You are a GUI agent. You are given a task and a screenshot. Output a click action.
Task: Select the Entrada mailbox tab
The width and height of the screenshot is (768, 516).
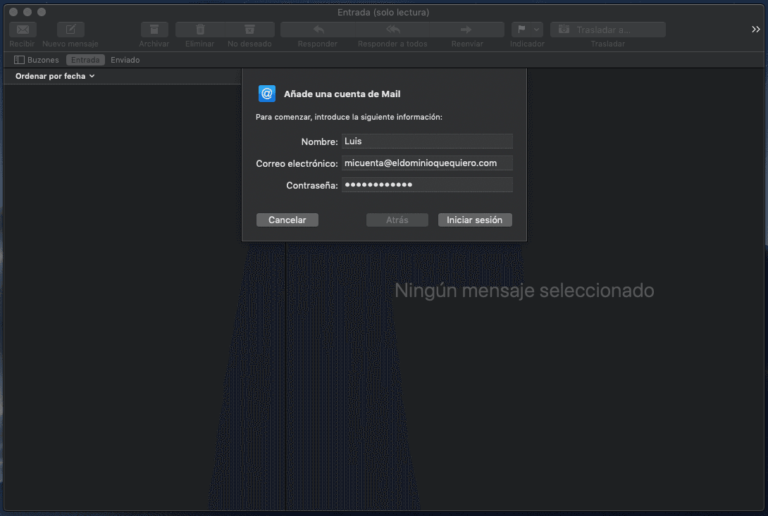[85, 60]
